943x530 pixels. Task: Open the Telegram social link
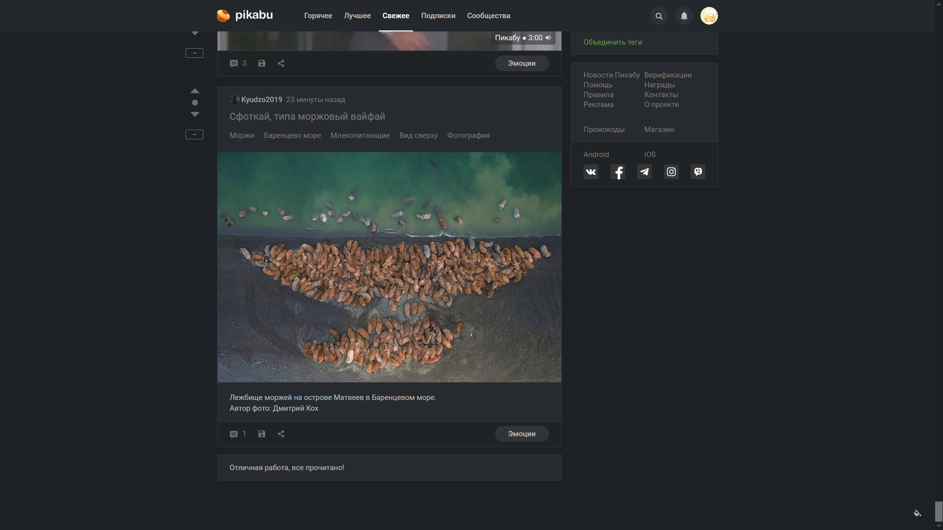pos(644,172)
